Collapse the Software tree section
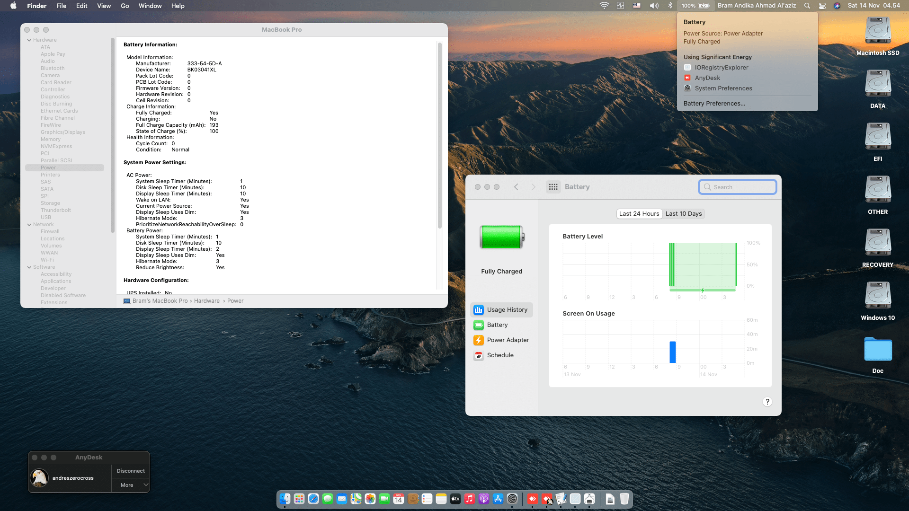909x511 pixels. click(29, 267)
